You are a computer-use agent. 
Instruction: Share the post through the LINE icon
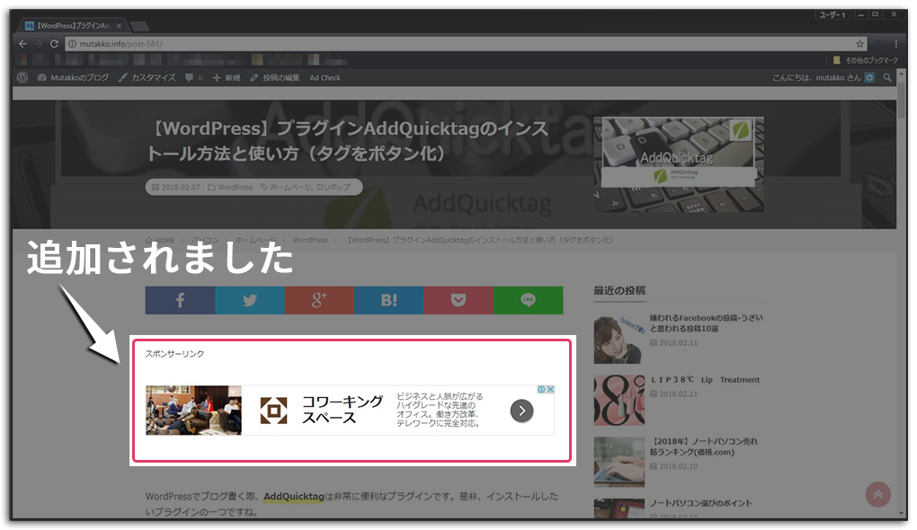tap(529, 300)
